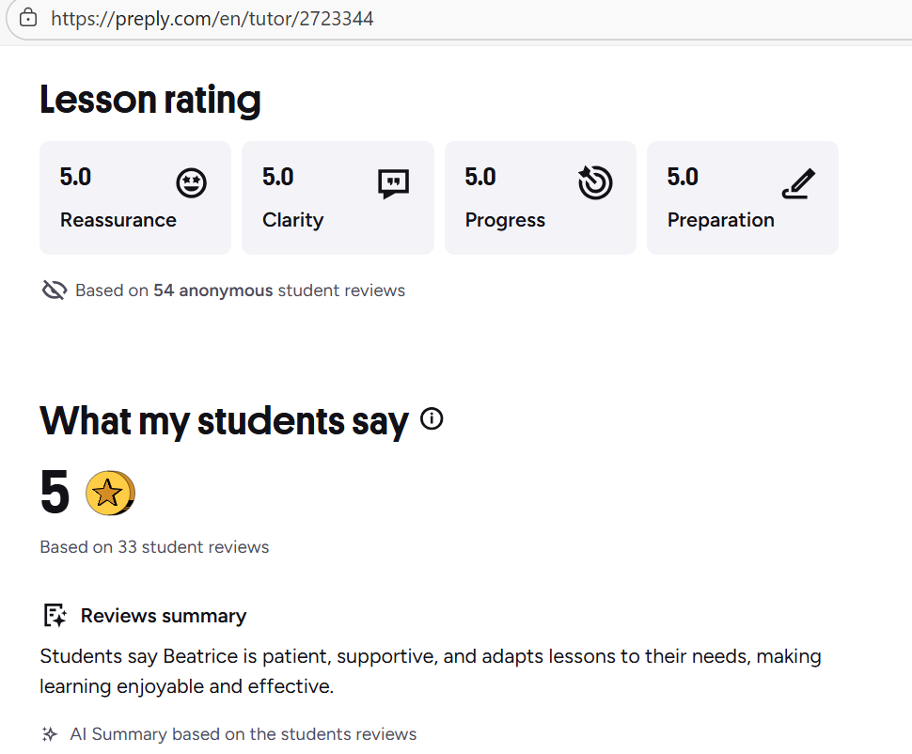Click 'Based on 33 student reviews' text

(154, 547)
